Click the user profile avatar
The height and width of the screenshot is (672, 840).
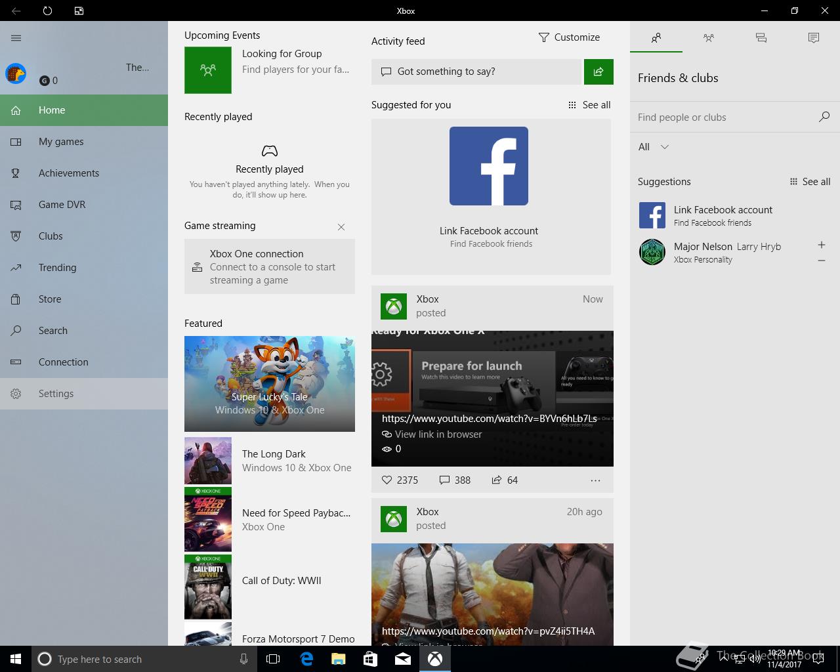coord(16,73)
